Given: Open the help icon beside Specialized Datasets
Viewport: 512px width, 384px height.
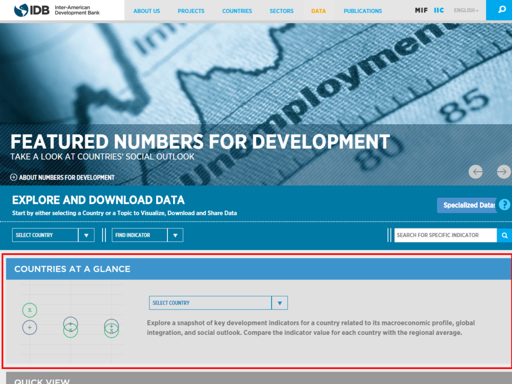Looking at the screenshot, I should pyautogui.click(x=504, y=205).
